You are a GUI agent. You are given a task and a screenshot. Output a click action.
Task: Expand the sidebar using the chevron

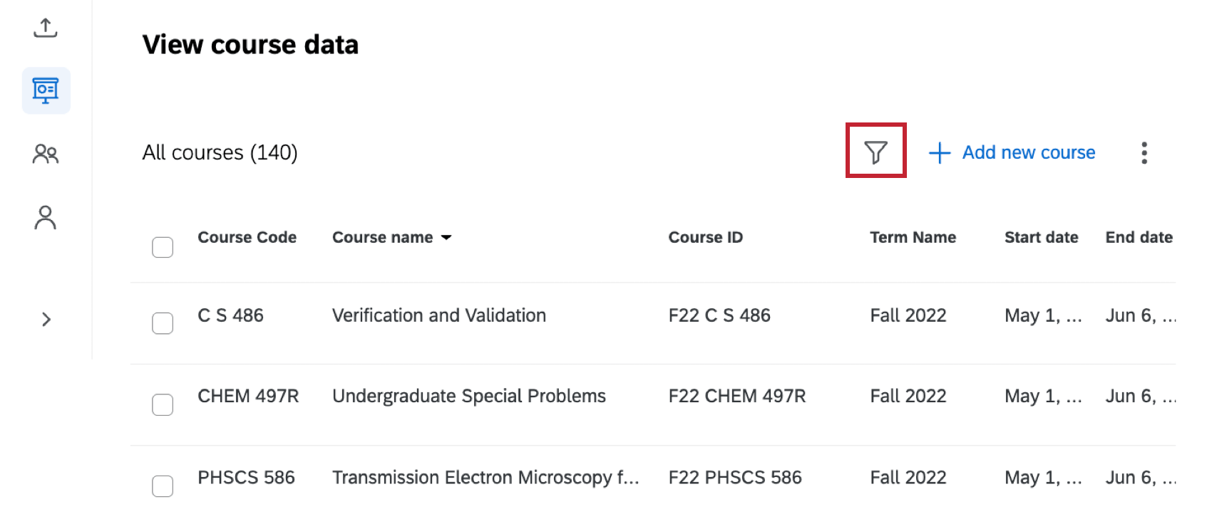click(46, 320)
